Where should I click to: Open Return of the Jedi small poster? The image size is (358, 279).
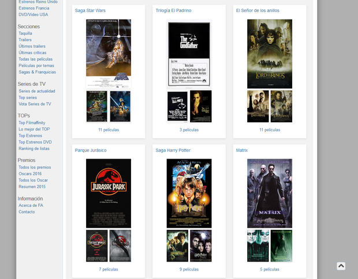pos(120,106)
